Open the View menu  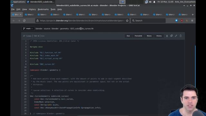point(24,9)
